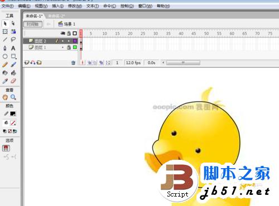
Task: Toggle lock dot of 图层 2
Action: (69, 41)
